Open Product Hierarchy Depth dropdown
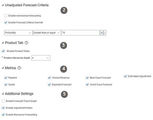The height and width of the screenshot is (120, 153). click(x=41, y=58)
